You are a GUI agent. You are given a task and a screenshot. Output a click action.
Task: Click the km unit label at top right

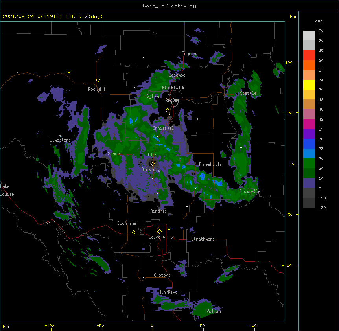[293, 17]
